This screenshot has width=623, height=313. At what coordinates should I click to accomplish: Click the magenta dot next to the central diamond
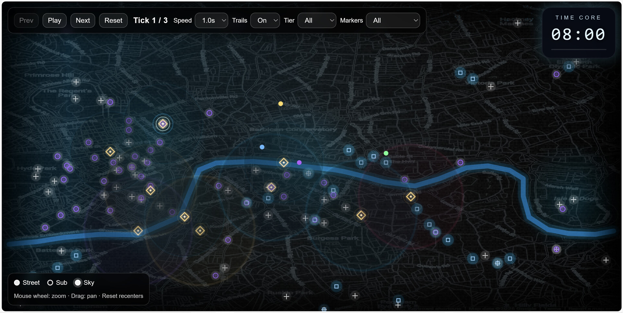[299, 163]
